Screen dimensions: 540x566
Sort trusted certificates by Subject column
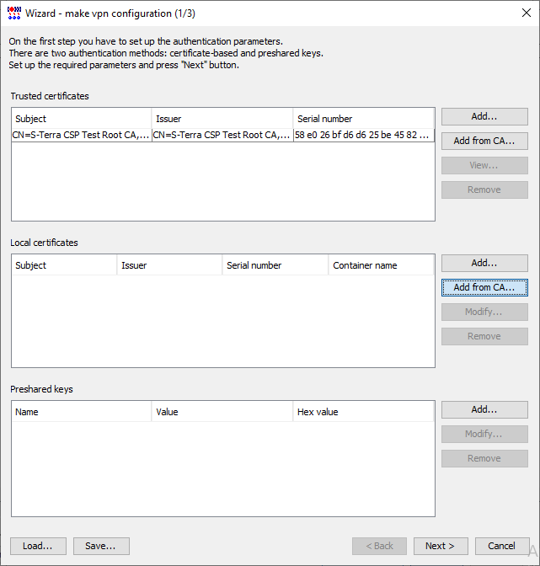[x=81, y=119]
